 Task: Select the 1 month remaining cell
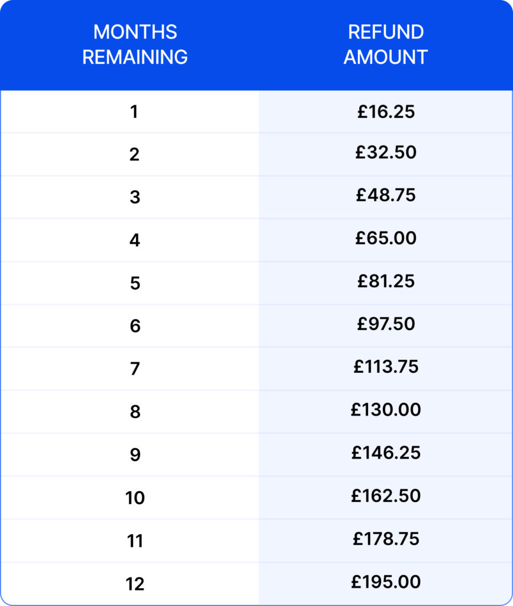[x=134, y=111]
